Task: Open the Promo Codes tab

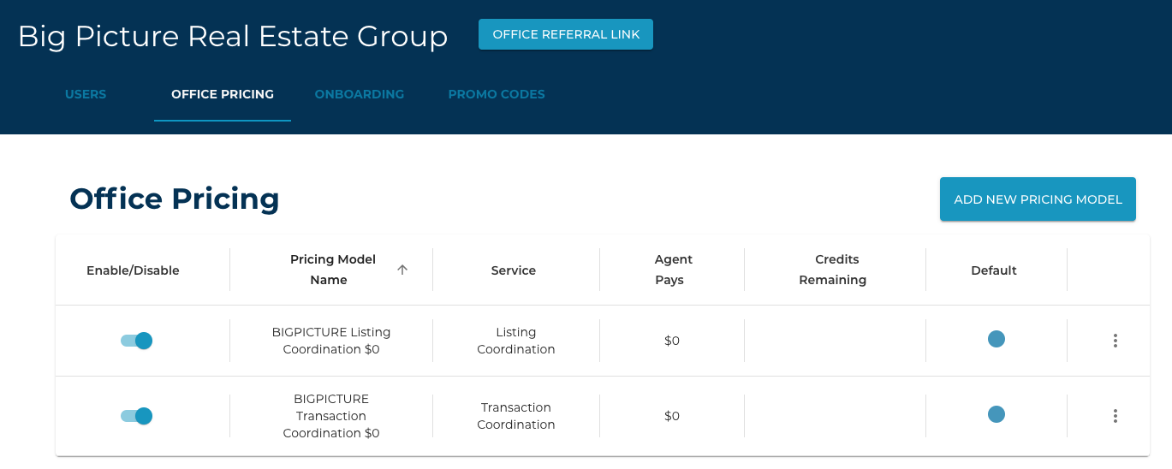Action: click(x=497, y=94)
